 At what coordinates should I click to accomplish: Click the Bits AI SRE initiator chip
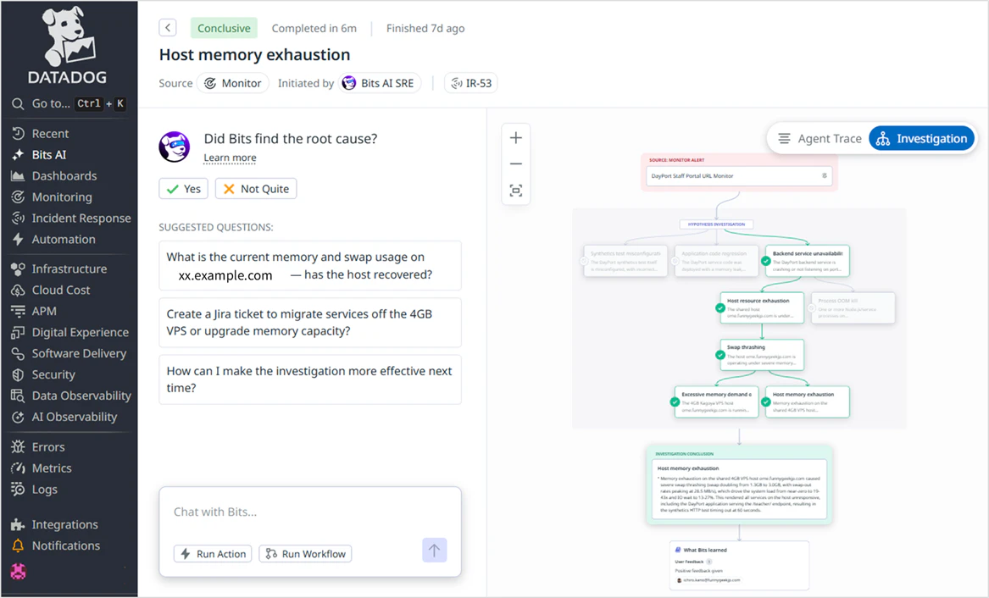380,83
